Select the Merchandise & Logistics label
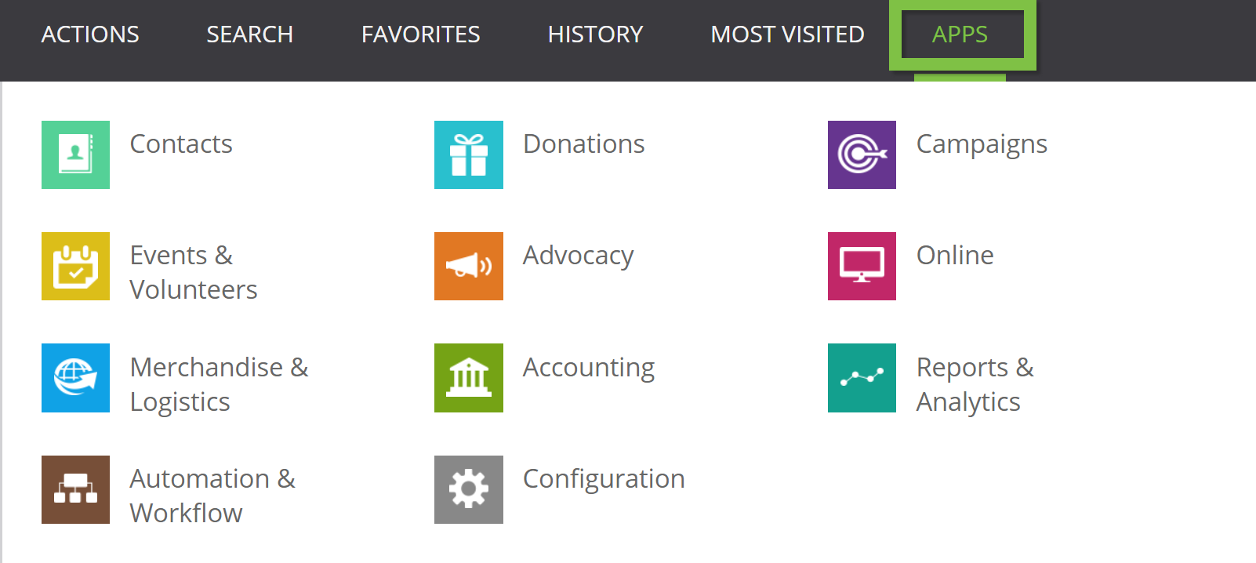Viewport: 1256px width, 563px height. tap(220, 384)
